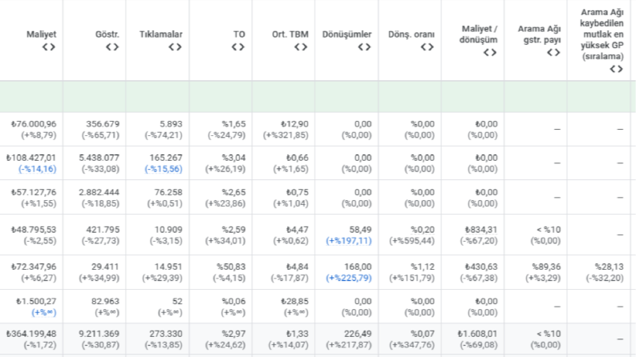Select the total conversions 226,49
Viewport: 636px width, 357px height.
point(358,334)
